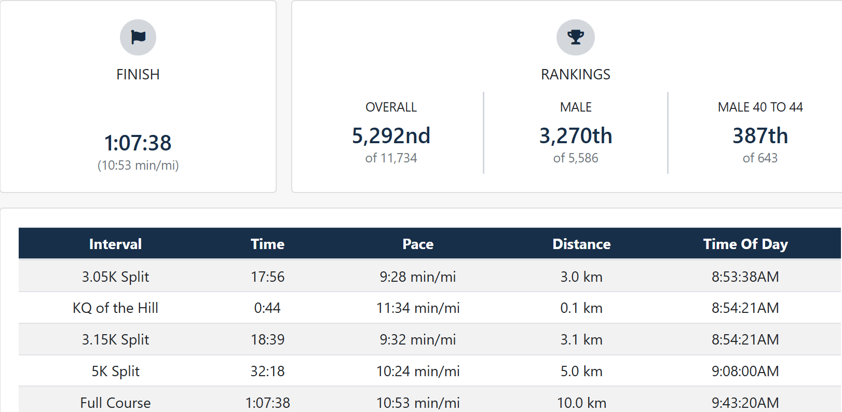Click the 10:24 min/mi pace cell
The width and height of the screenshot is (842, 412).
418,371
